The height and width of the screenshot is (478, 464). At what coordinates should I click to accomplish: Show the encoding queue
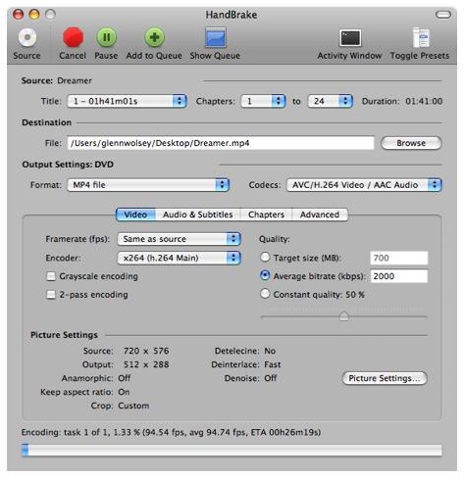215,37
